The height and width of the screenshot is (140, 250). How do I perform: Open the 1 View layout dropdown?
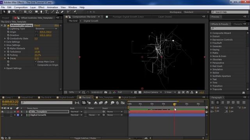pos(170,92)
